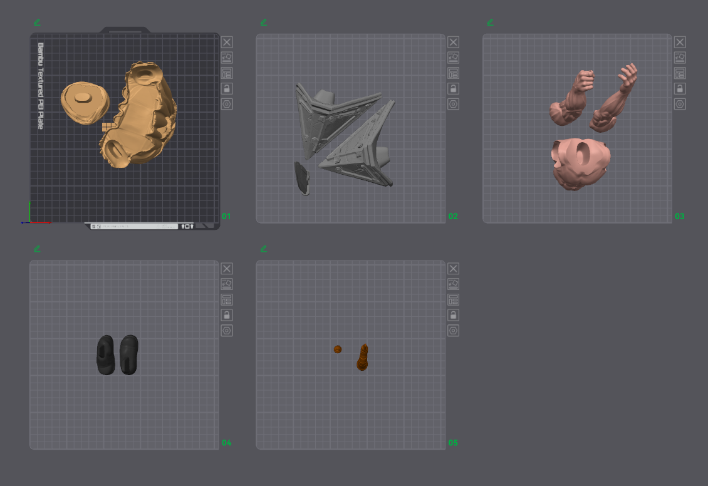Auto-orient objects on plate 02
The height and width of the screenshot is (486, 708).
coord(454,58)
